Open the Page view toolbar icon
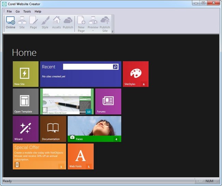Screen dimensions: 222x186 coord(33,22)
